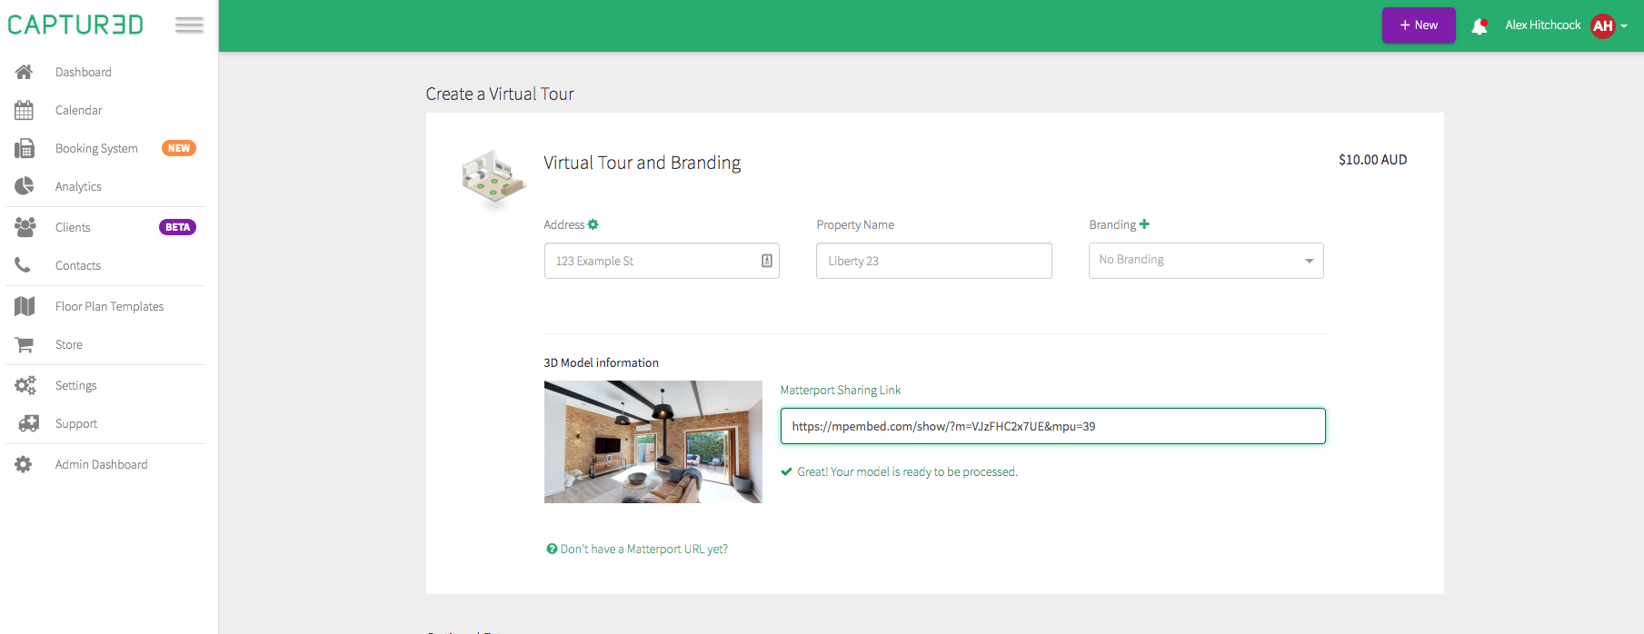
Task: Toggle the hamburger sidebar menu
Action: pyautogui.click(x=189, y=25)
